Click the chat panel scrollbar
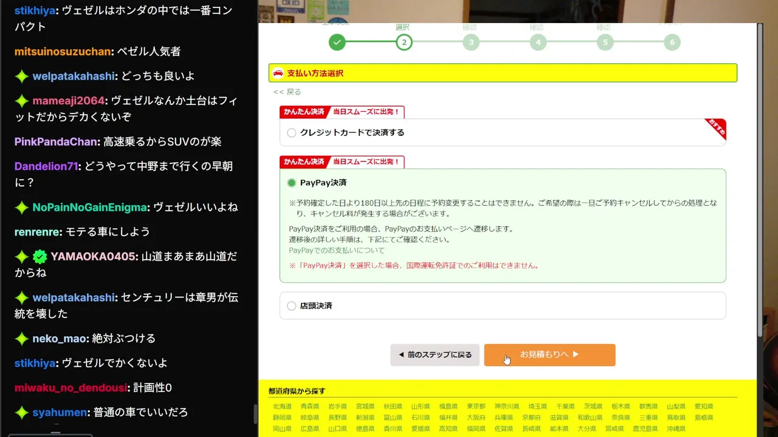 click(x=255, y=414)
